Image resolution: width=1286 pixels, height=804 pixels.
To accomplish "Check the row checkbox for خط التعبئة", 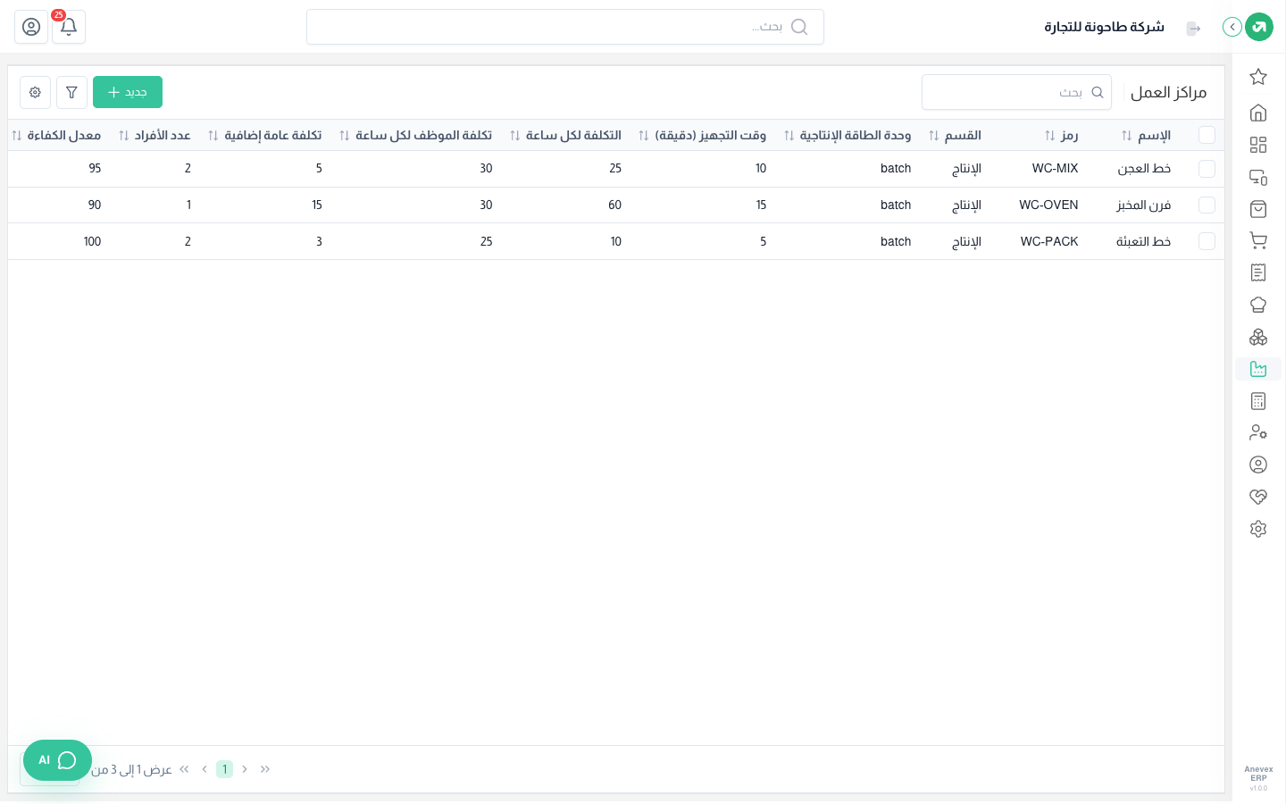I will [x=1207, y=241].
